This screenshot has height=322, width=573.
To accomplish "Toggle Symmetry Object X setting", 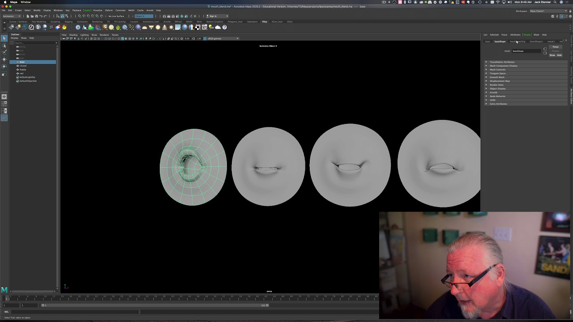I will pyautogui.click(x=144, y=16).
